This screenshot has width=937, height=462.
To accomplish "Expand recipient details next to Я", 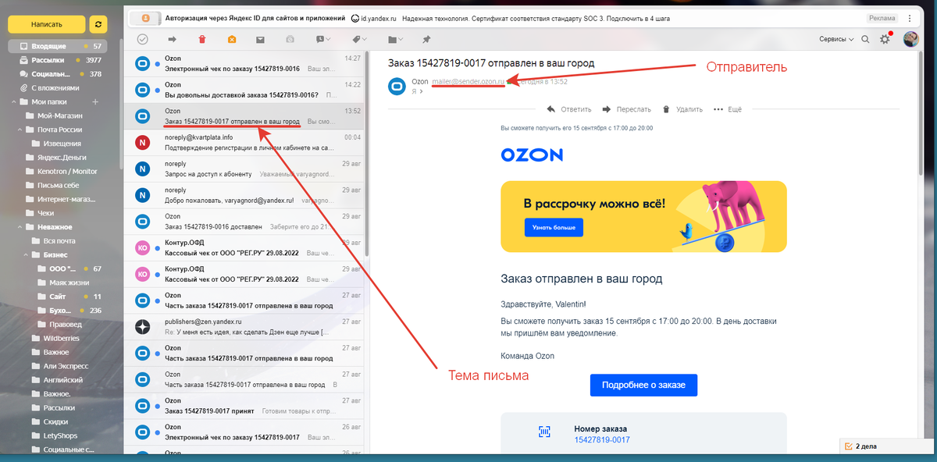I will pos(421,91).
